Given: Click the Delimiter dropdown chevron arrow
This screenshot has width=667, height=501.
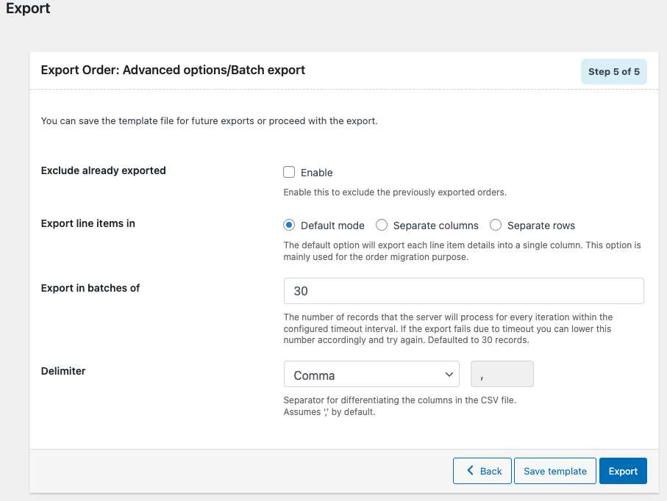Looking at the screenshot, I should (x=449, y=375).
